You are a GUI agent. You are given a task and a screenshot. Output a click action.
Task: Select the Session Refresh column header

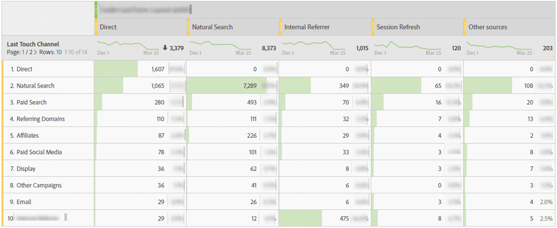(399, 27)
